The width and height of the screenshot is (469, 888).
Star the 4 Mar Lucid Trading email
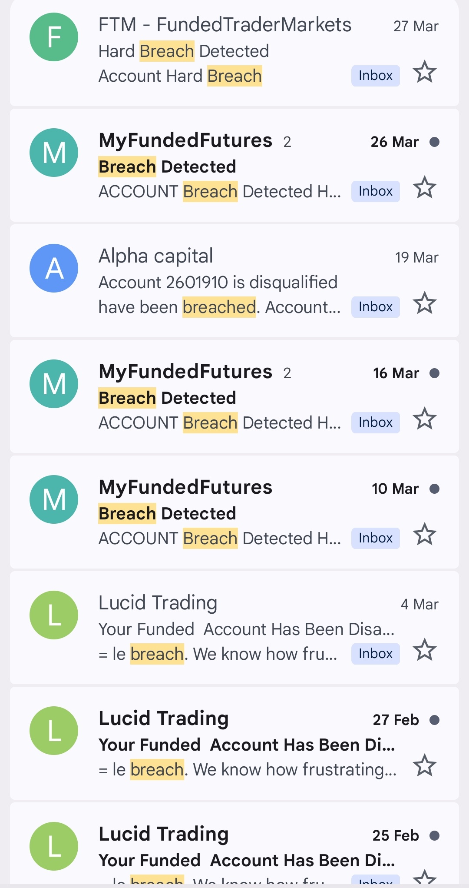point(424,650)
